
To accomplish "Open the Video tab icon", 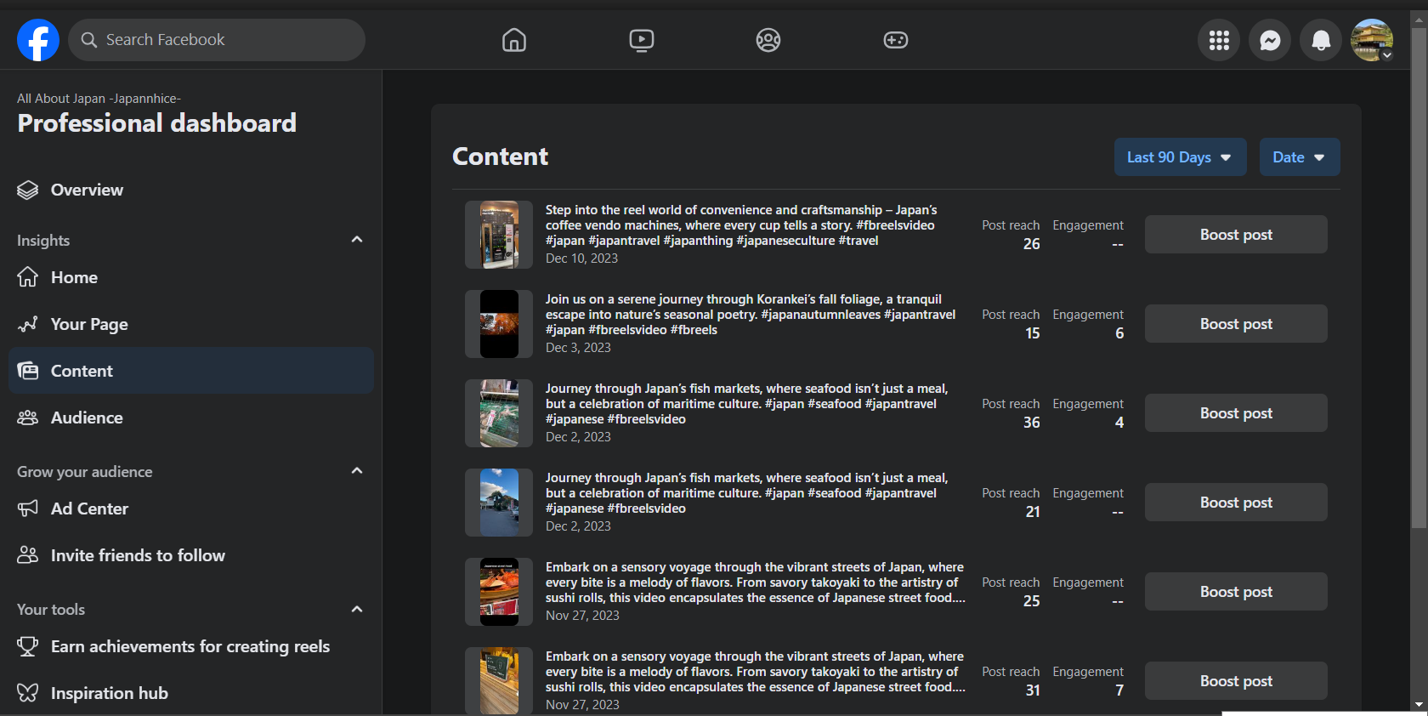I will tap(642, 40).
